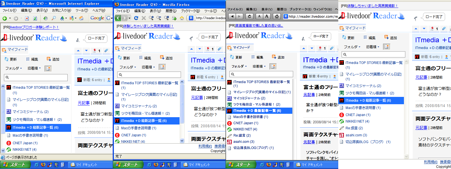Open the 旧着順 sort dropdown in Safari window
Screen dimensions: 451x169
pos(259,66)
